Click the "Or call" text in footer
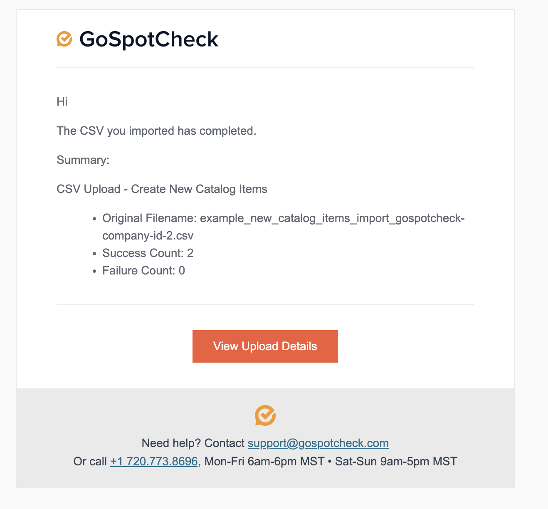Screen dimensions: 548x509 (90, 462)
